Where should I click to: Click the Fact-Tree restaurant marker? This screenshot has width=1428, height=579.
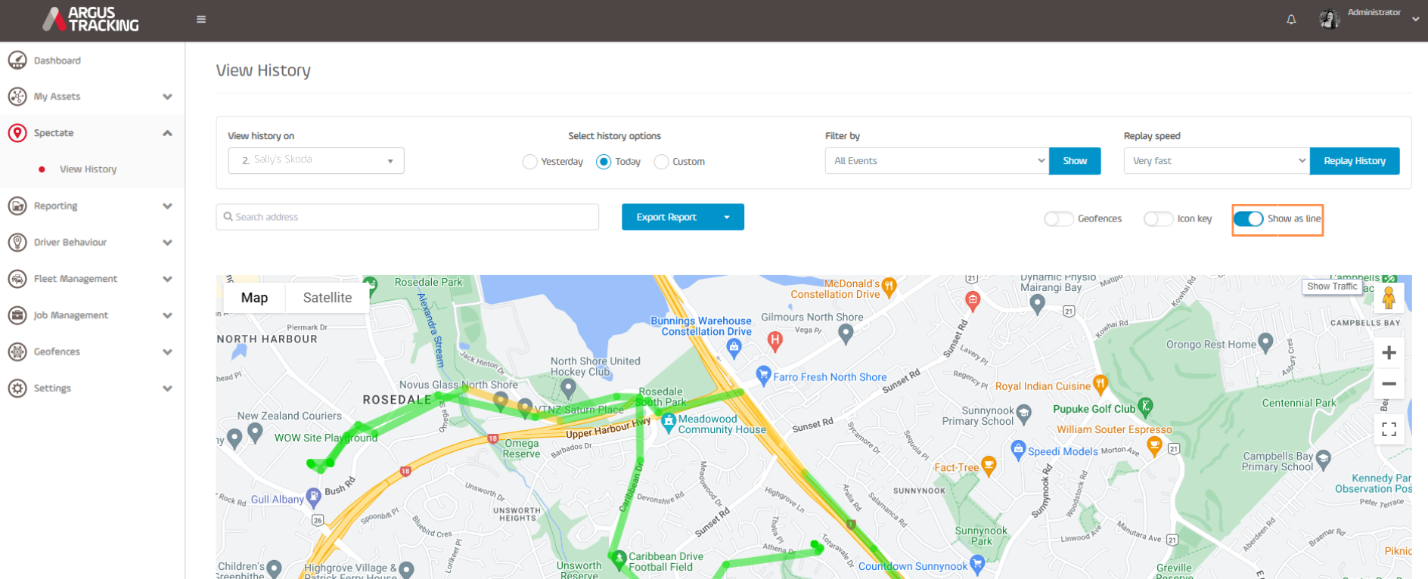pos(988,466)
